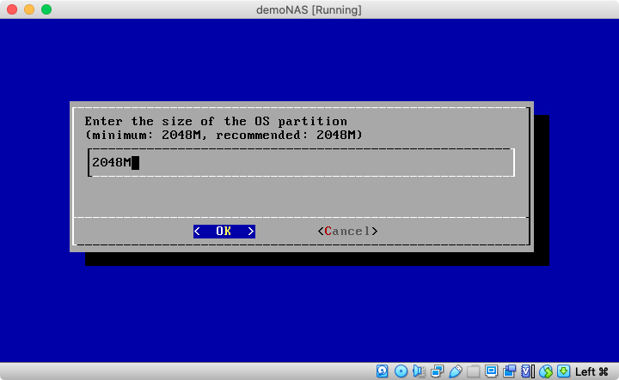
Task: Click the CPU virtualization chip status icon
Action: (528, 371)
